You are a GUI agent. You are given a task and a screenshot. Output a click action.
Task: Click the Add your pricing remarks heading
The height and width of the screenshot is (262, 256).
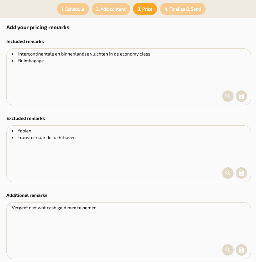[38, 27]
